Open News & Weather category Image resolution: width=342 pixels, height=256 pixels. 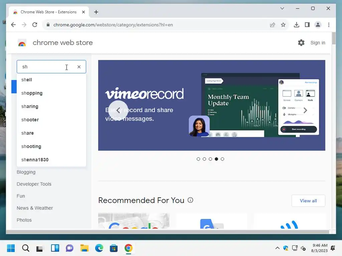(x=35, y=208)
